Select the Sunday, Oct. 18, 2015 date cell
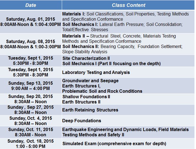Image resolution: width=196 pixels, height=149 pixels. 31,143
